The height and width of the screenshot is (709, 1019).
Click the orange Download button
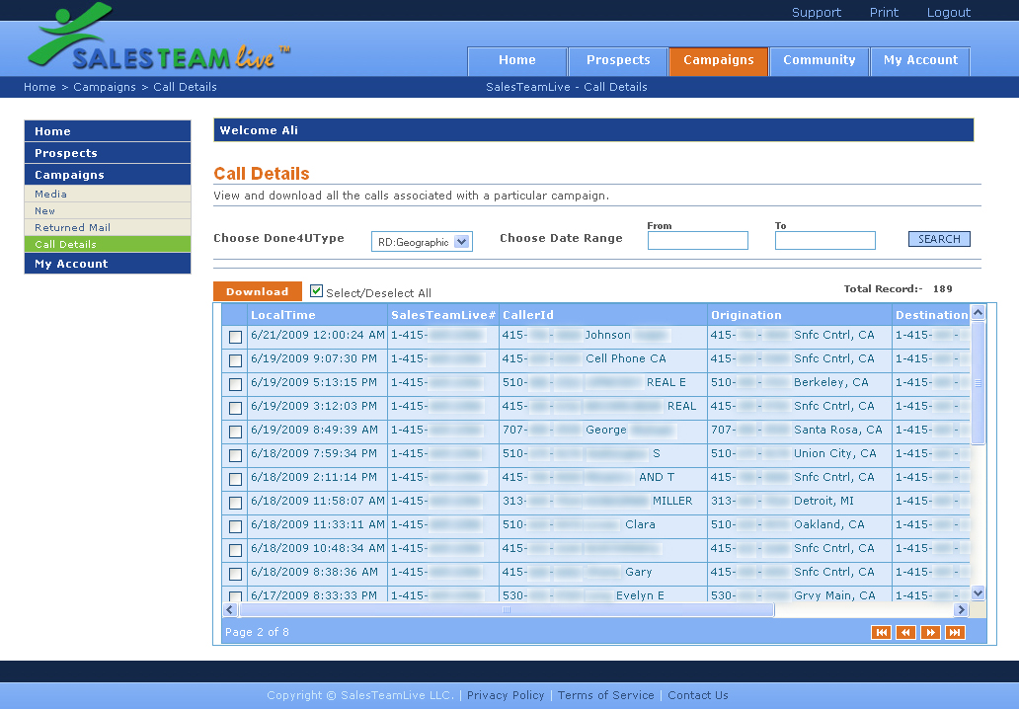click(x=258, y=291)
